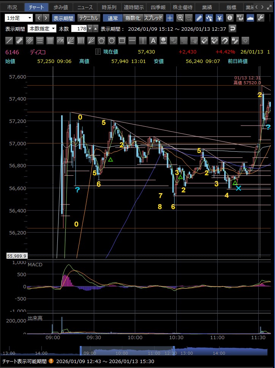Select the text annotation 'A' tool

tap(153, 41)
